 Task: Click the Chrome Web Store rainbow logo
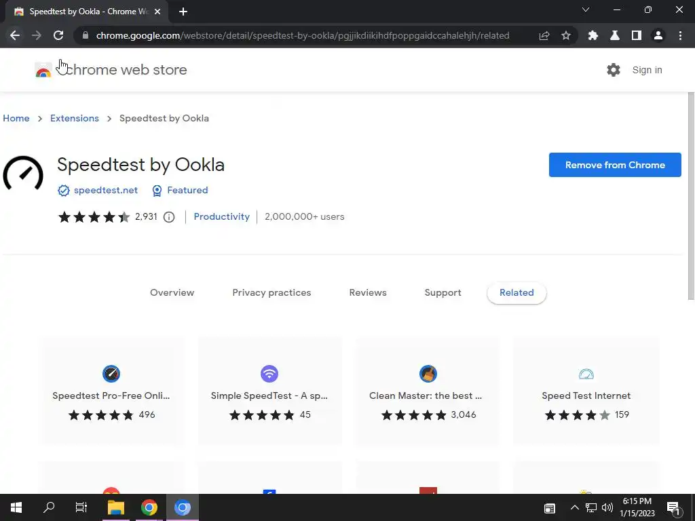click(x=43, y=70)
